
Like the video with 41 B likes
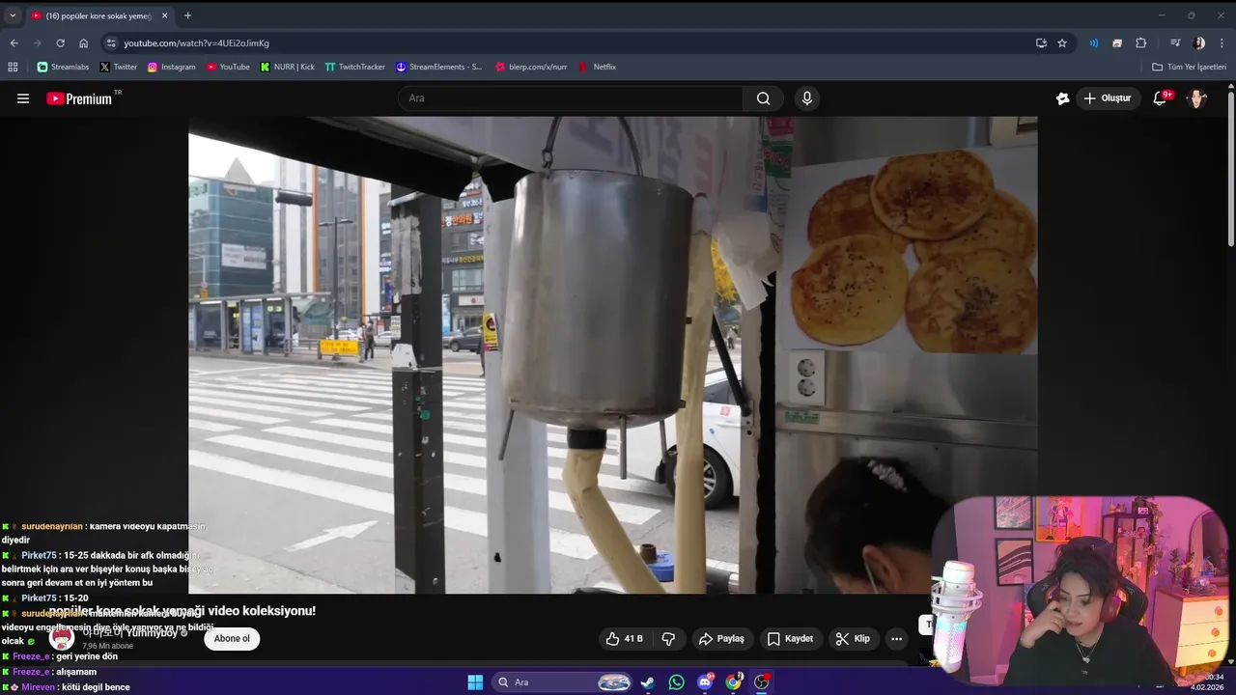624,638
